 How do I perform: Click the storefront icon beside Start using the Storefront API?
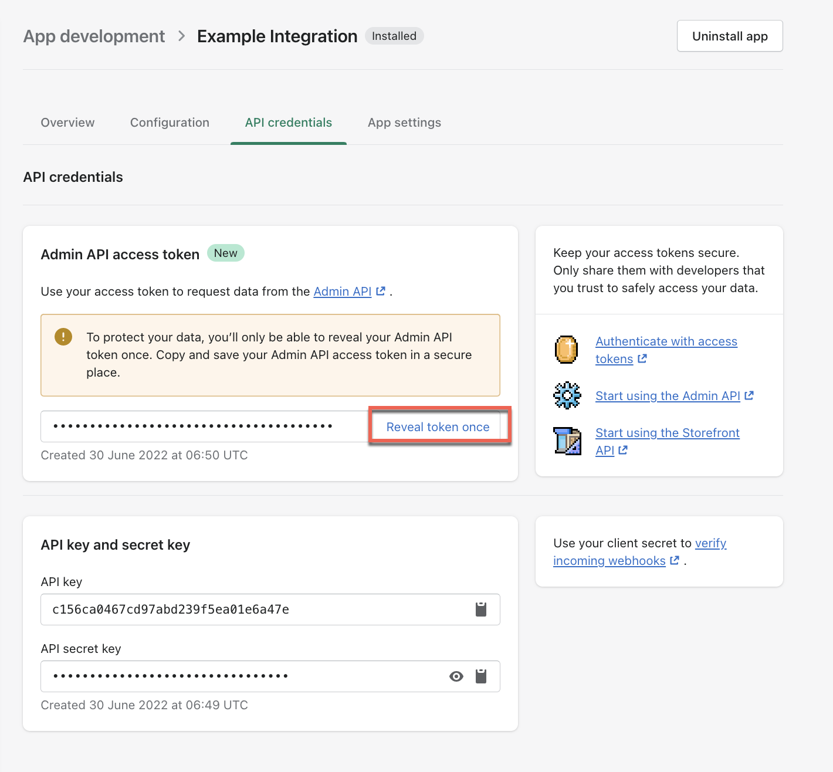[x=567, y=441]
